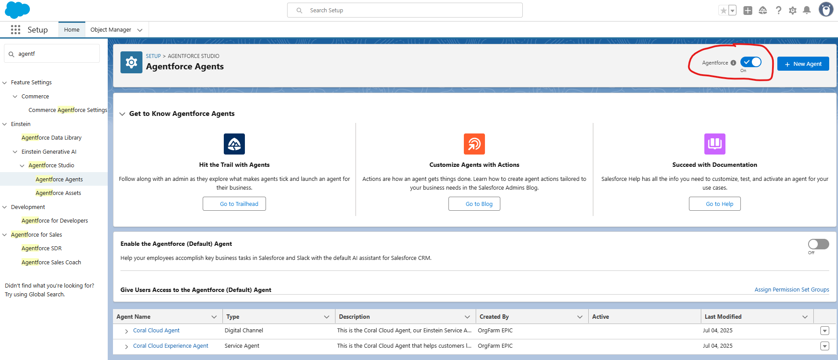838x360 pixels.
Task: Click the Trailhead mountain icon
Action: pyautogui.click(x=234, y=144)
